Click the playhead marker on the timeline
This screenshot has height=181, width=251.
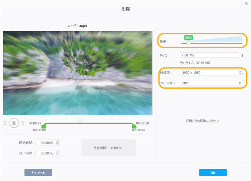pyautogui.click(x=80, y=120)
